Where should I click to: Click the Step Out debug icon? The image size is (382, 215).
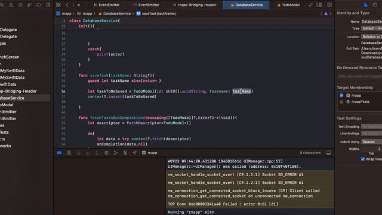click(97, 153)
